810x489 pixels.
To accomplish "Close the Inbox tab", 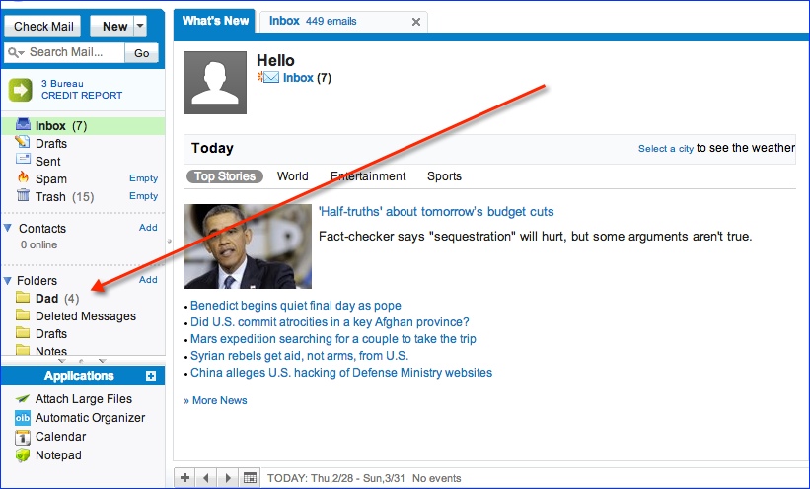I will (x=415, y=22).
